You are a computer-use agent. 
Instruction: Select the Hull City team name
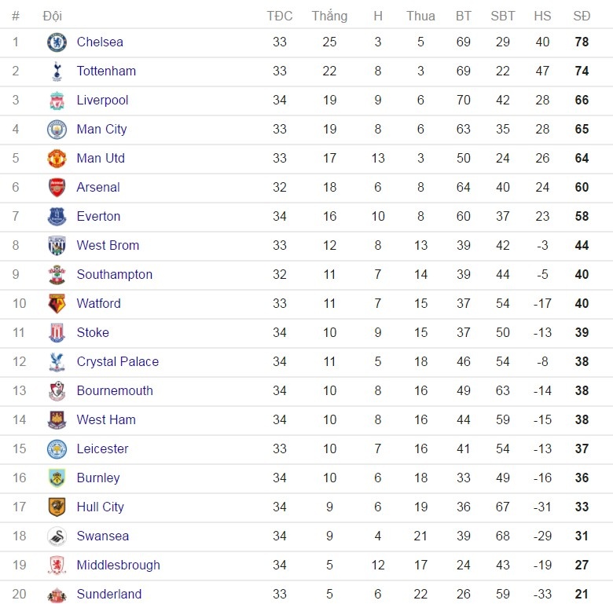101,507
